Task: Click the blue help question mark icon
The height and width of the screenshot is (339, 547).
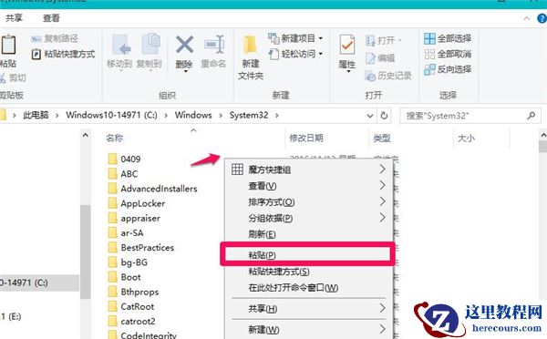Action: (542, 18)
